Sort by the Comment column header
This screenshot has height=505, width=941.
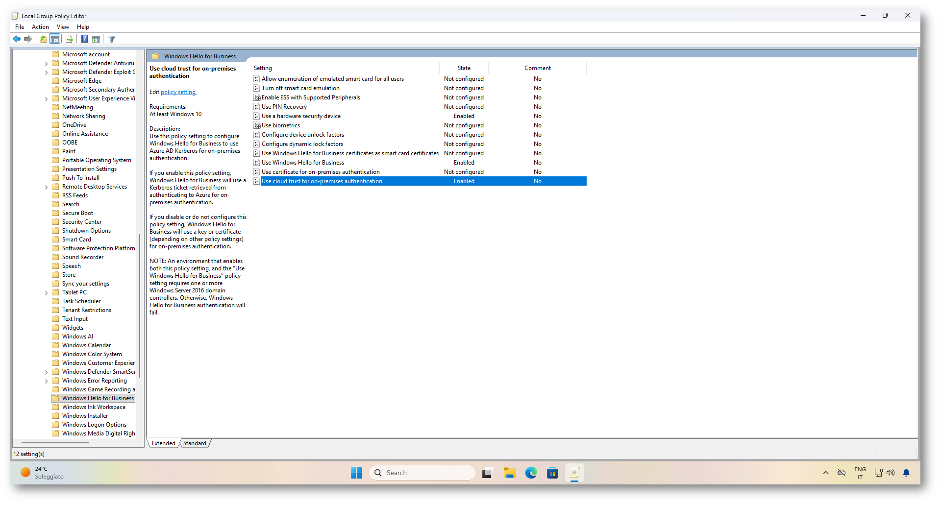(538, 68)
